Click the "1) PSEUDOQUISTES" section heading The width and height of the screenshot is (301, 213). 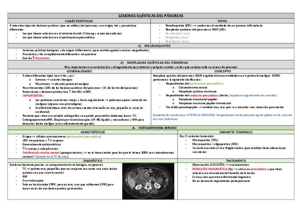pyautogui.click(x=154, y=46)
